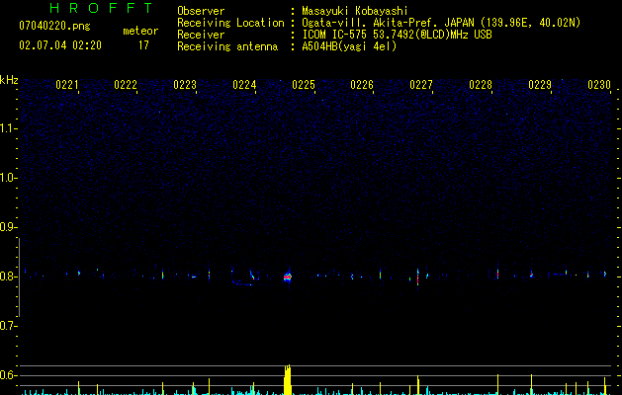Click the 1.0 frequency axis label

pyautogui.click(x=9, y=178)
